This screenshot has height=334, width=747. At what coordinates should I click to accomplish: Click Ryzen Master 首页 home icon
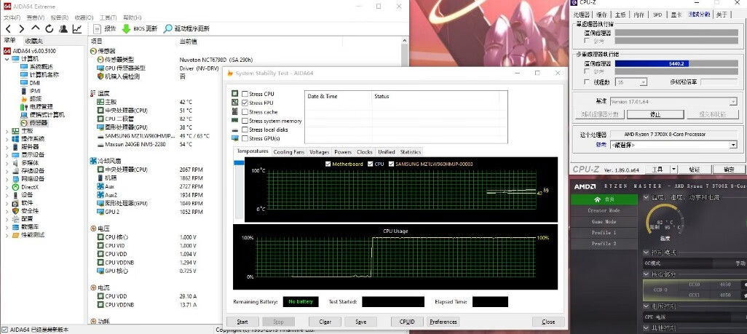[598, 199]
